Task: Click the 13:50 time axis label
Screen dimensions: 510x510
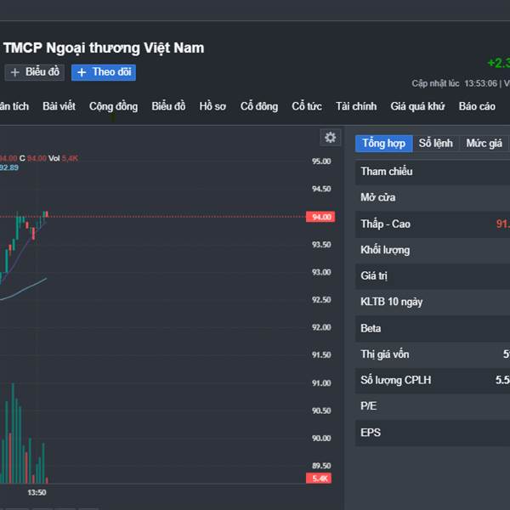Action: click(37, 492)
